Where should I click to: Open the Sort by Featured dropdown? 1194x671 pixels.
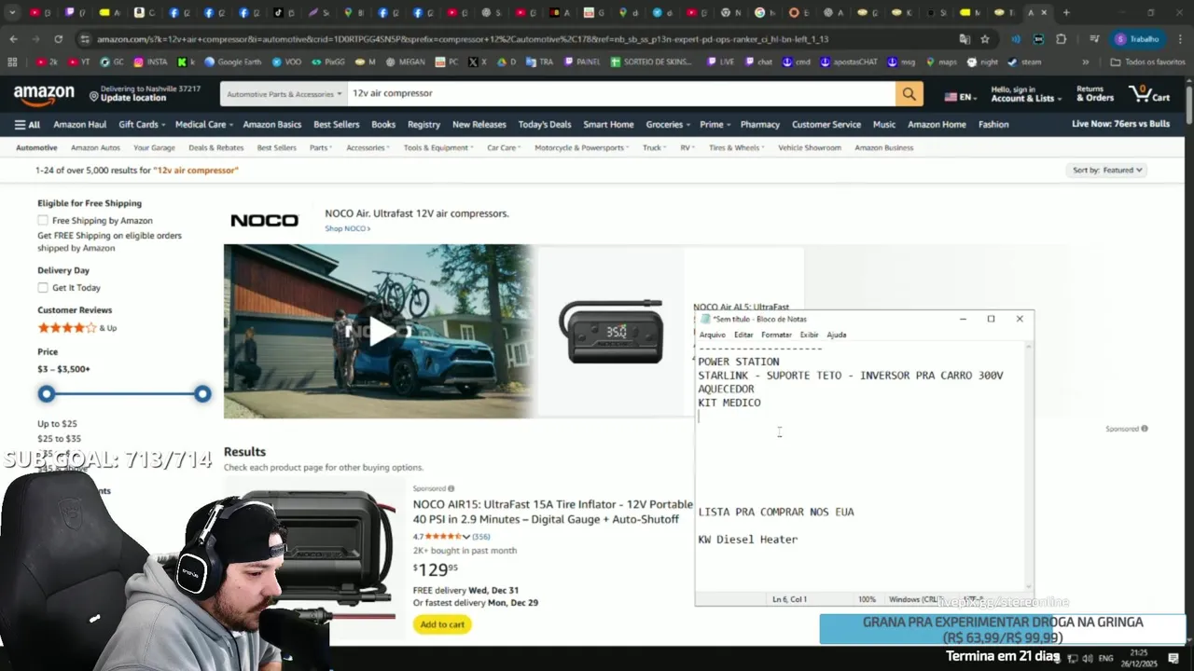pyautogui.click(x=1107, y=170)
